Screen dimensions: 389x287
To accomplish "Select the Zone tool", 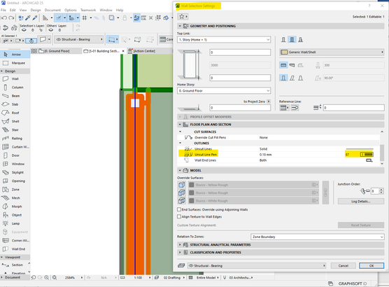I will pyautogui.click(x=15, y=190).
